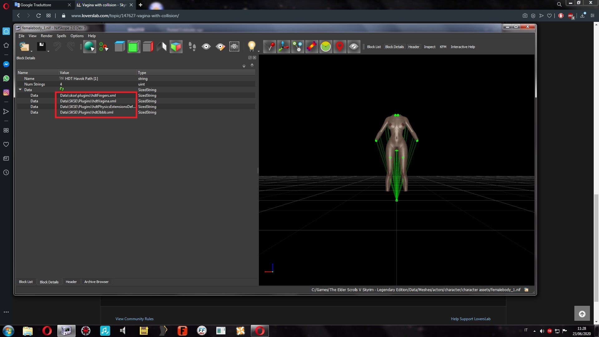Open the Load file icon in NifSkope toolbar
The height and width of the screenshot is (337, 599).
[x=24, y=46]
